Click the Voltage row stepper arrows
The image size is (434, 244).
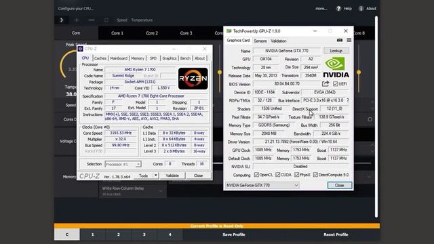click(x=372, y=148)
